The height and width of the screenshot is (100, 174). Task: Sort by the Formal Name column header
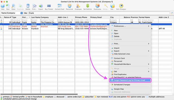coord(148,17)
